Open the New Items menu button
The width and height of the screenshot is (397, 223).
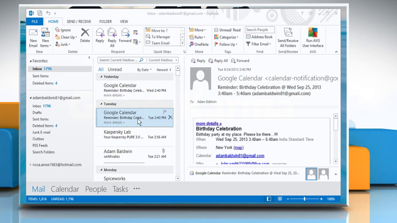pos(46,38)
